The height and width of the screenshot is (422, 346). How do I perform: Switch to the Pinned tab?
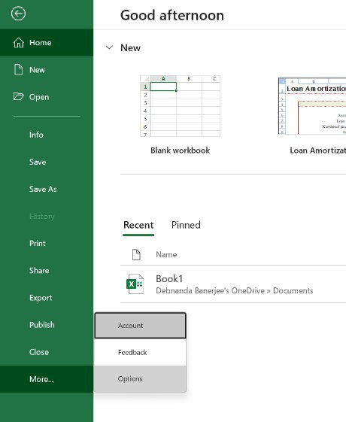[186, 225]
